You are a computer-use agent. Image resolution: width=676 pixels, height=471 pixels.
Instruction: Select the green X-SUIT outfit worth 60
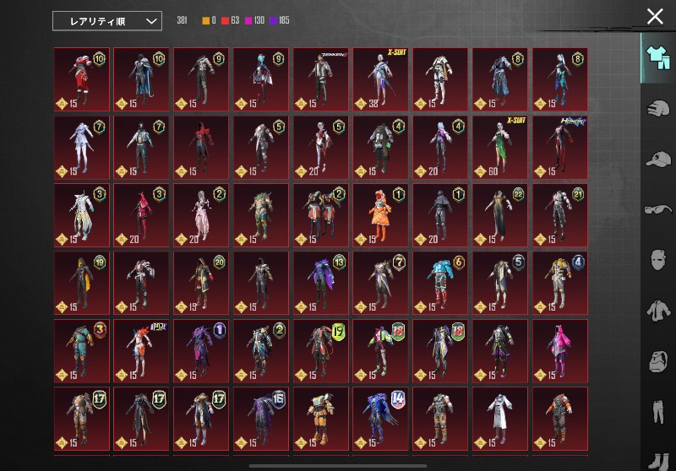coord(500,147)
